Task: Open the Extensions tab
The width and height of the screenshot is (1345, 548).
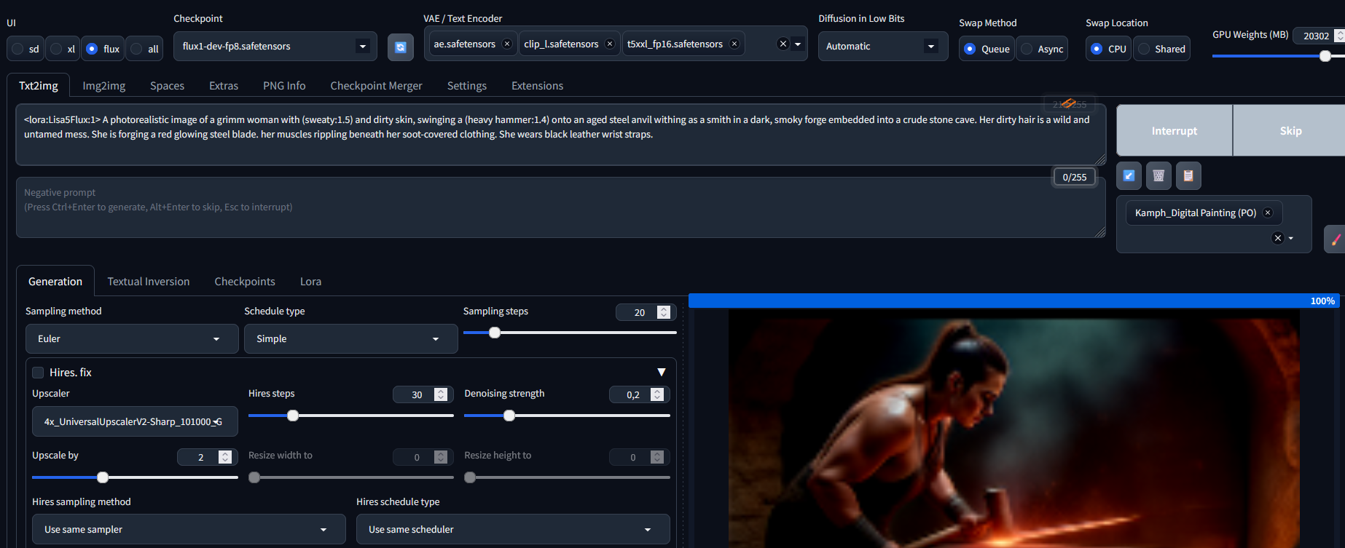Action: [538, 86]
